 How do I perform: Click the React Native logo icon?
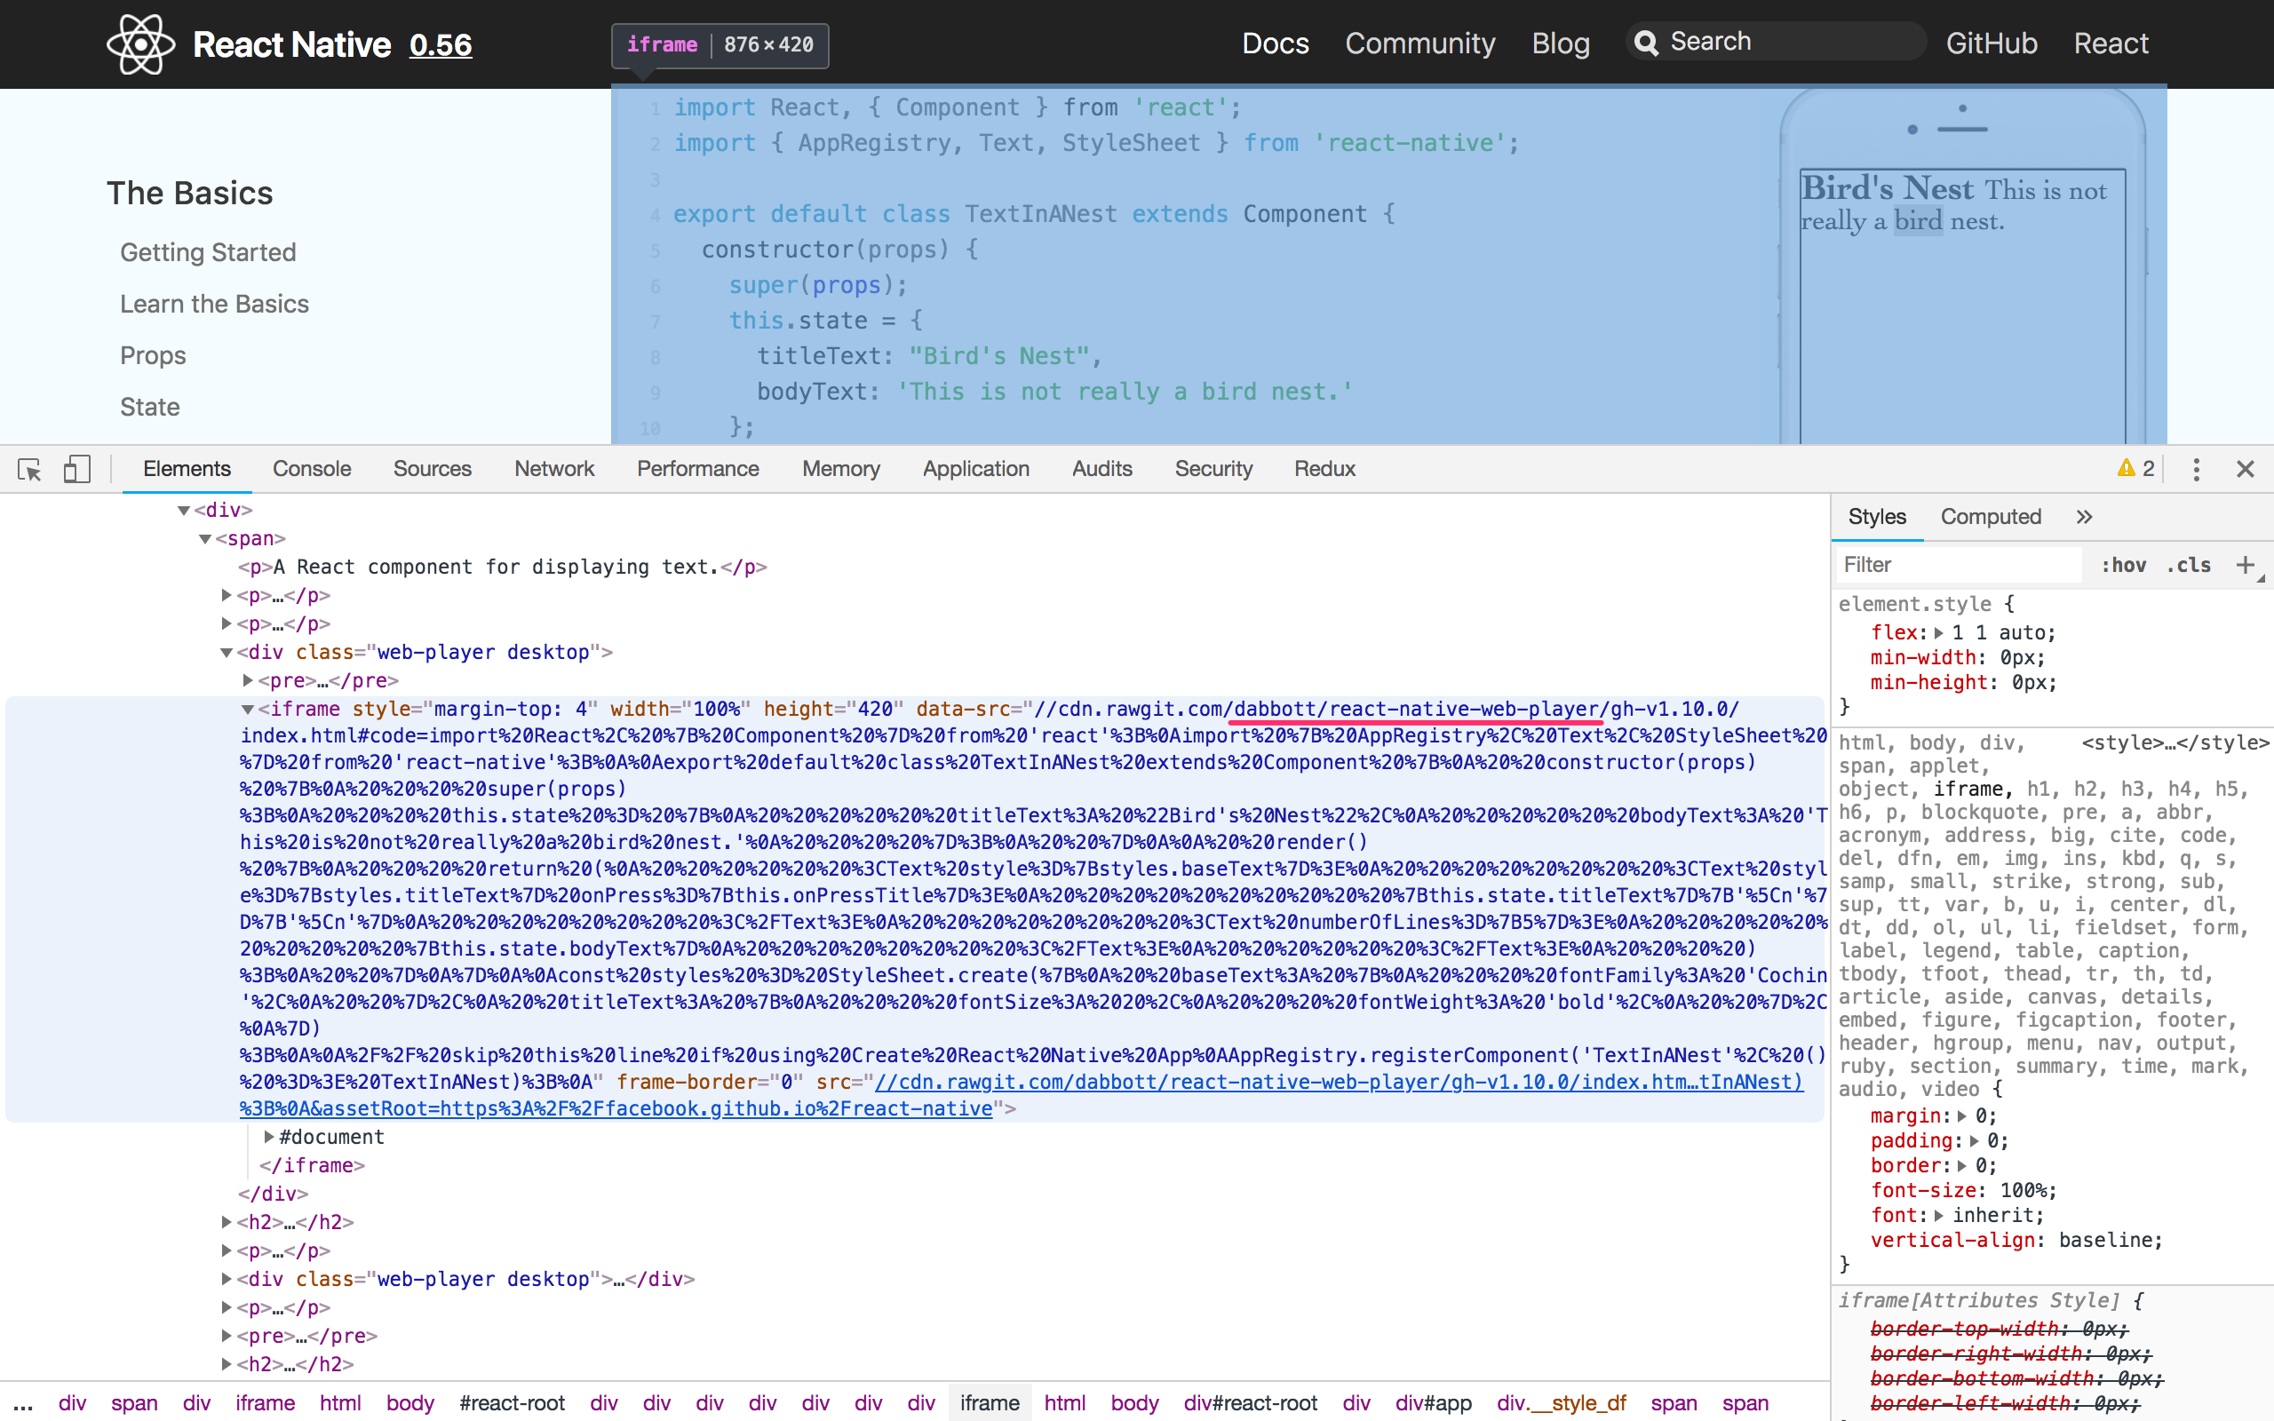[140, 44]
